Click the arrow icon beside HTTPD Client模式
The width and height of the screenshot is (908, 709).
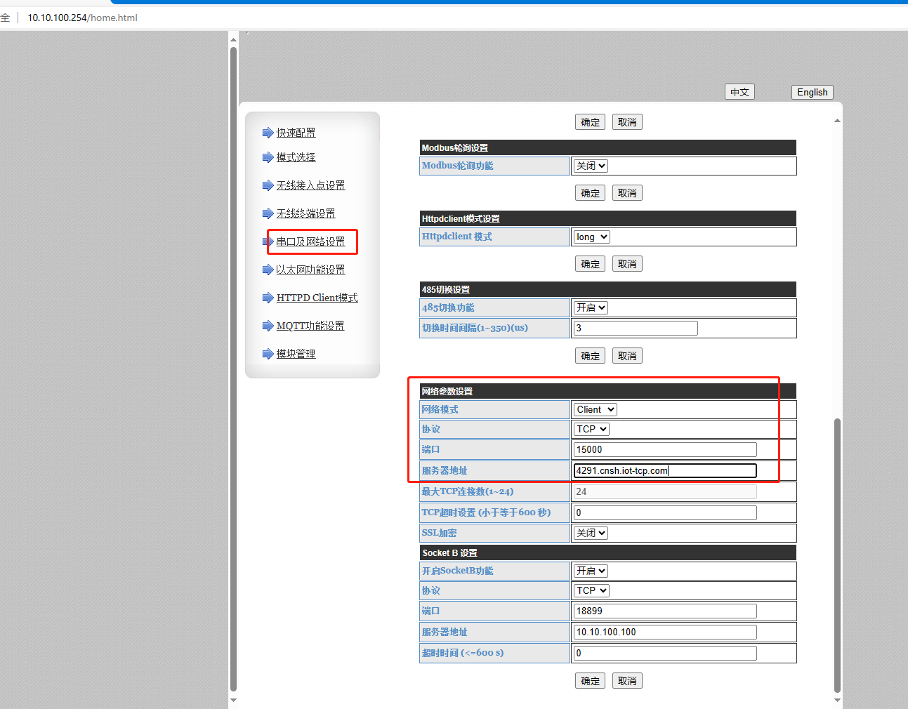268,298
